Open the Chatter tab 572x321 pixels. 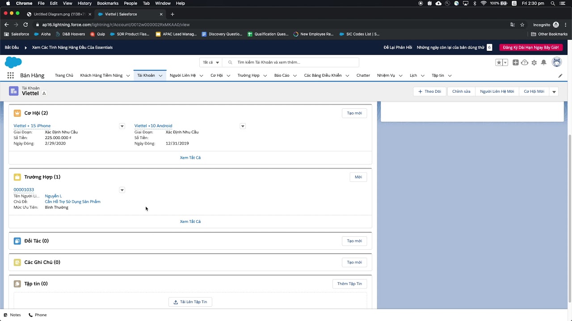point(363,75)
